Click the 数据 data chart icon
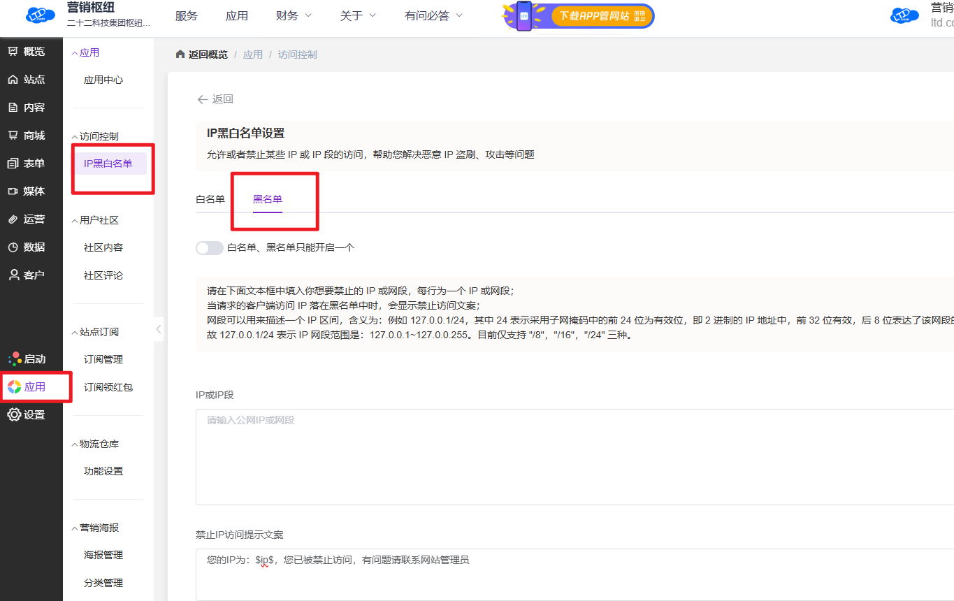The image size is (954, 601). (x=13, y=247)
